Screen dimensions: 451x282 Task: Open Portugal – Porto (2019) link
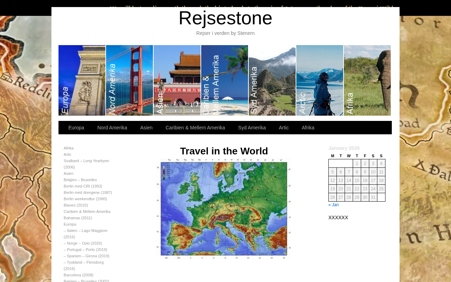[x=86, y=250]
